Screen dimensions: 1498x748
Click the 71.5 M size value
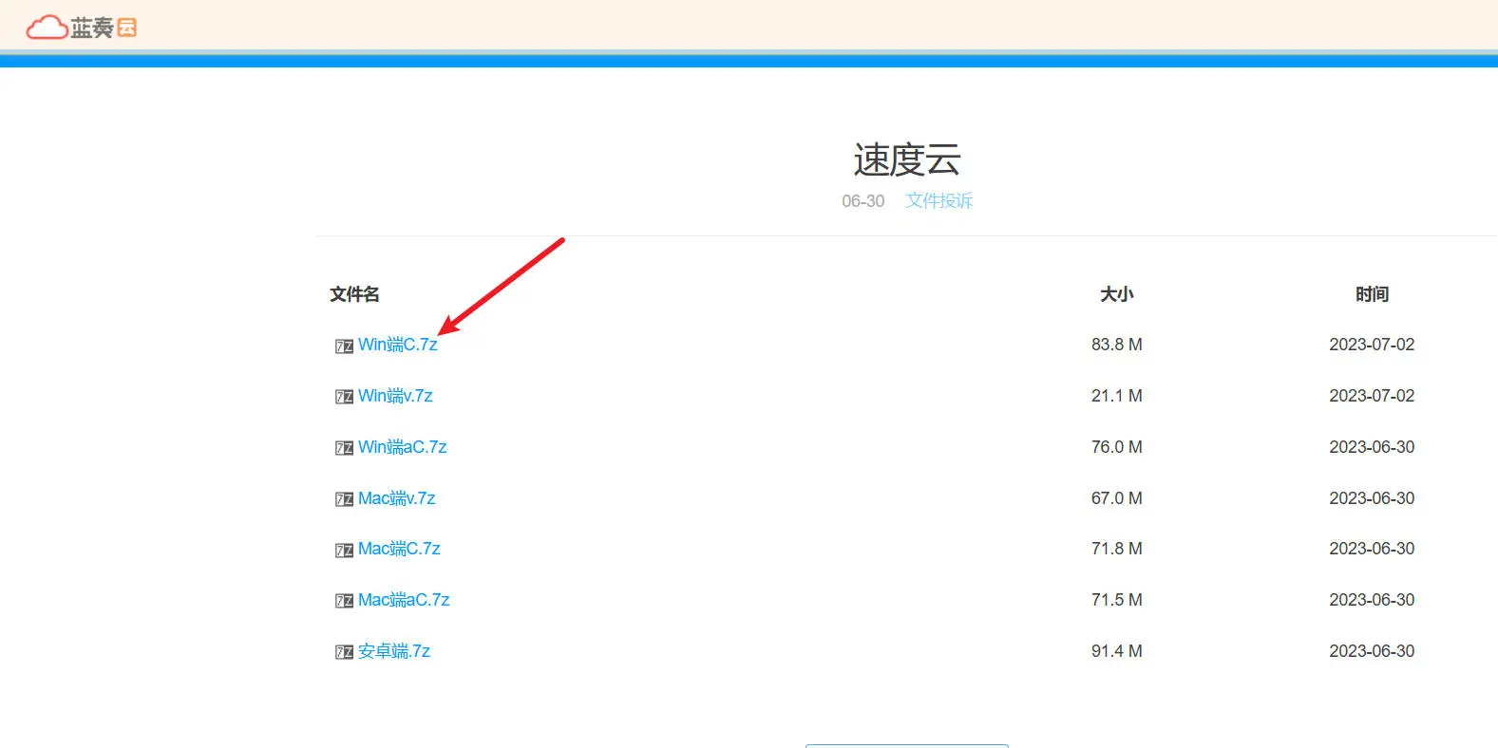1117,600
